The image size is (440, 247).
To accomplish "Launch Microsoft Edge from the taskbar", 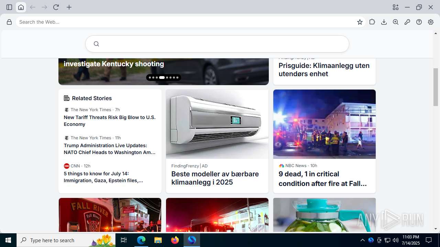I will [141, 240].
